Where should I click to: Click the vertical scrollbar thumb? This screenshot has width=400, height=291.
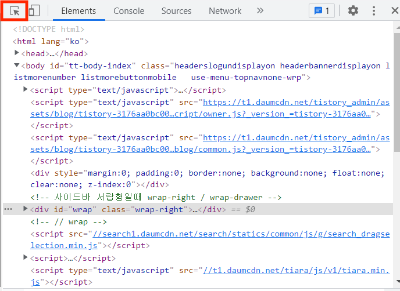tap(397, 93)
